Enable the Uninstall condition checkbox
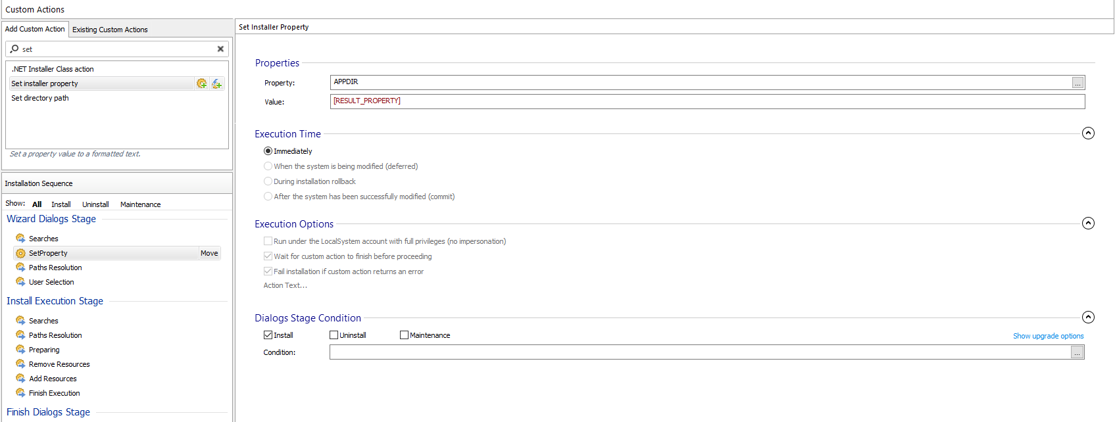The height and width of the screenshot is (422, 1115). pyautogui.click(x=334, y=335)
